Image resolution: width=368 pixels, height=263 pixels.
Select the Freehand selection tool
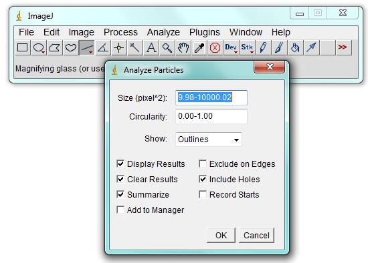click(71, 47)
